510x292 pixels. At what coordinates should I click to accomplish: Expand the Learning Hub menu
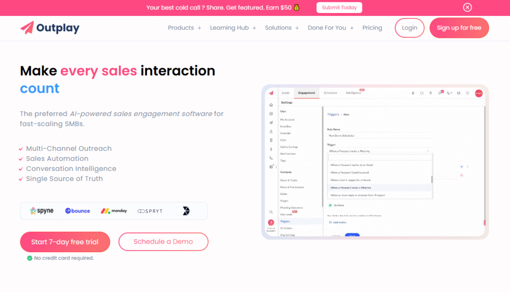233,28
